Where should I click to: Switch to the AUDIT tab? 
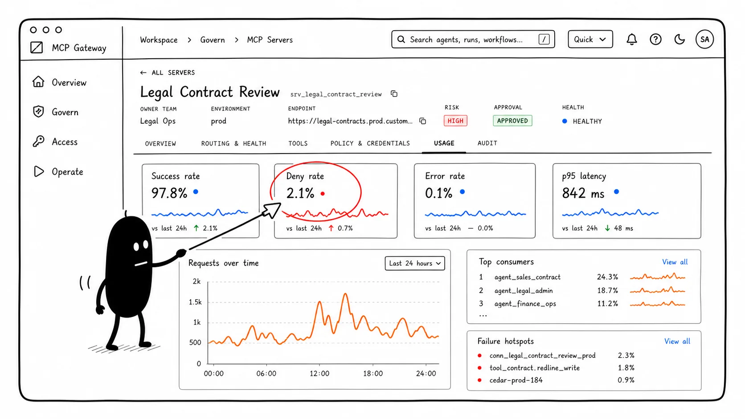487,143
